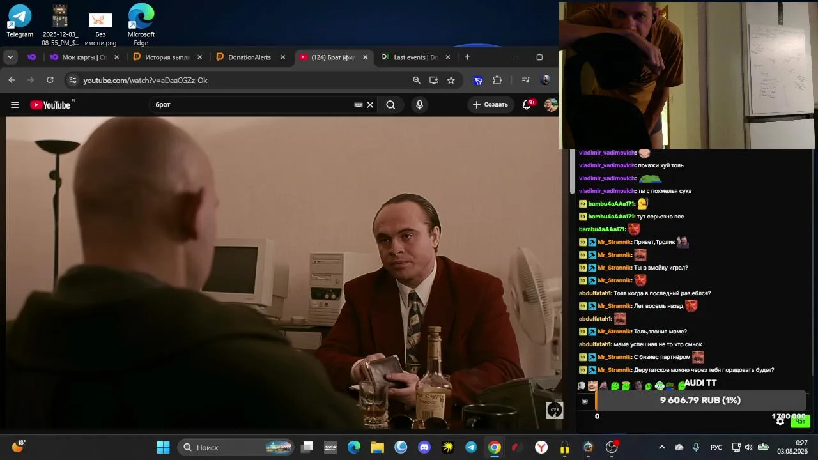The image size is (818, 460).
Task: Open the YouTube guide hamburger menu
Action: (15, 105)
